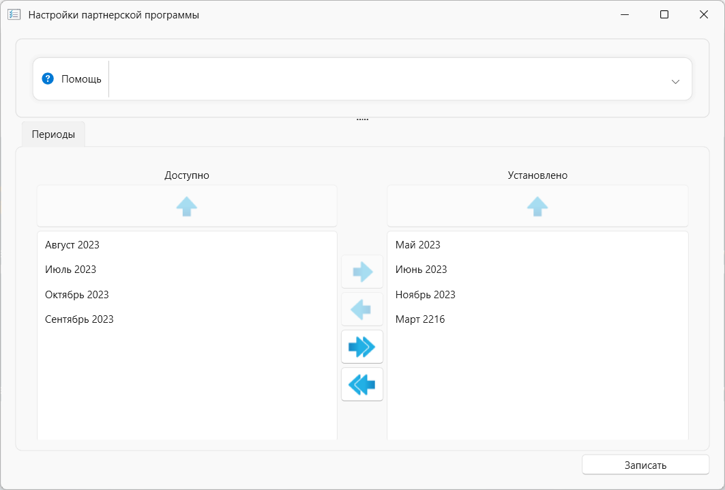
Task: Maximize the settings window
Action: (x=664, y=15)
